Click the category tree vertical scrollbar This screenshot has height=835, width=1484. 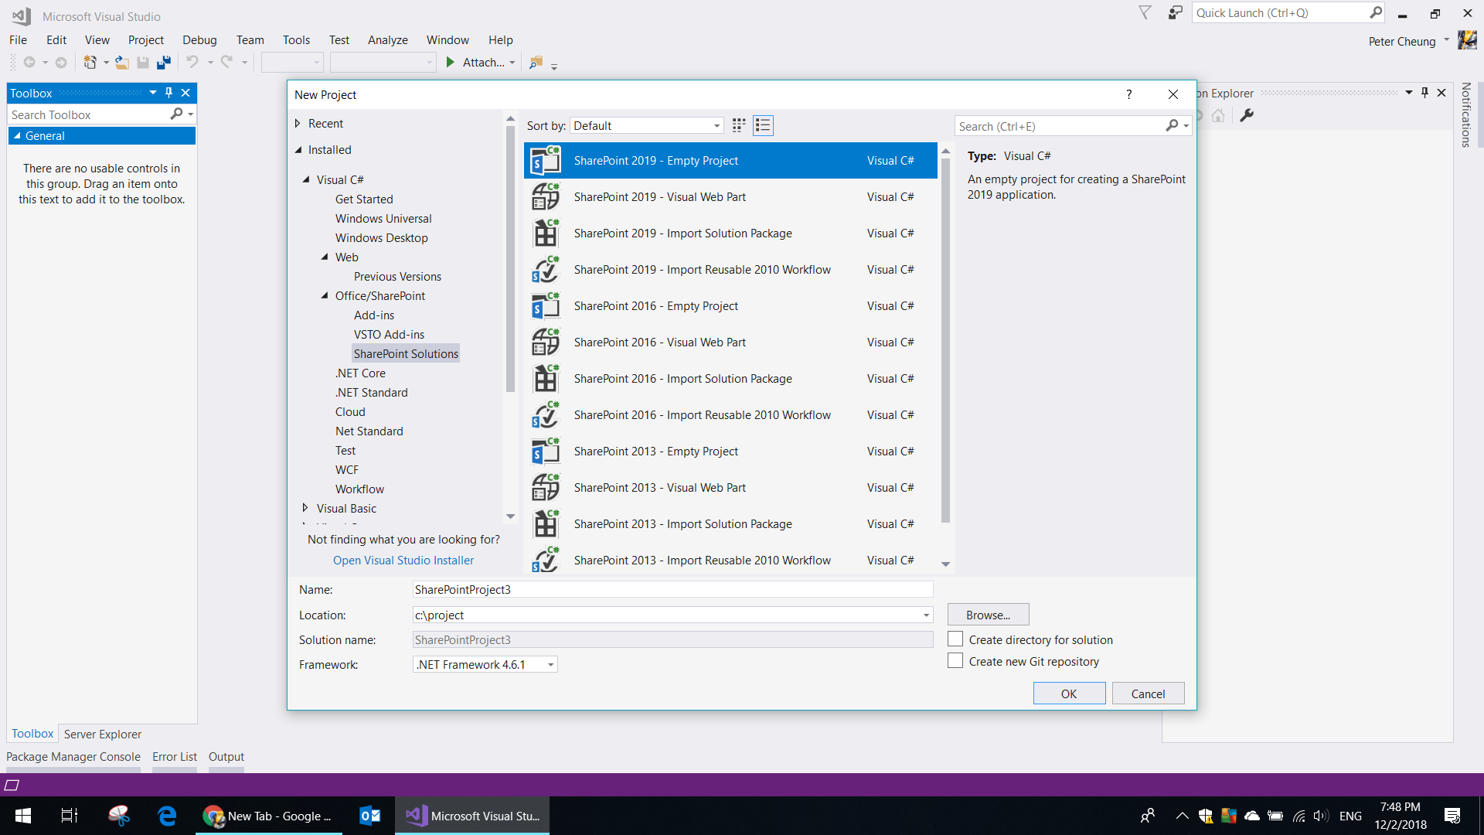click(x=510, y=259)
